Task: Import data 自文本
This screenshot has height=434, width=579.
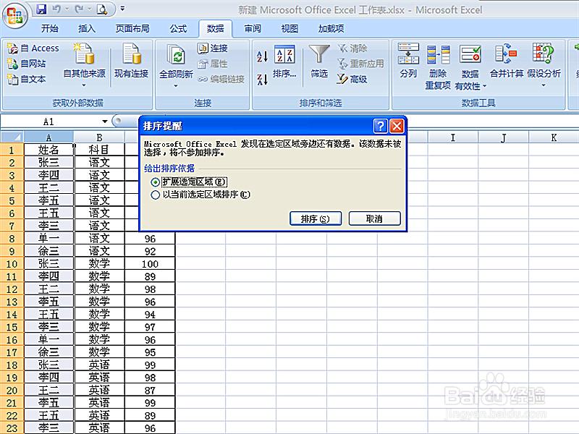Action: click(27, 79)
